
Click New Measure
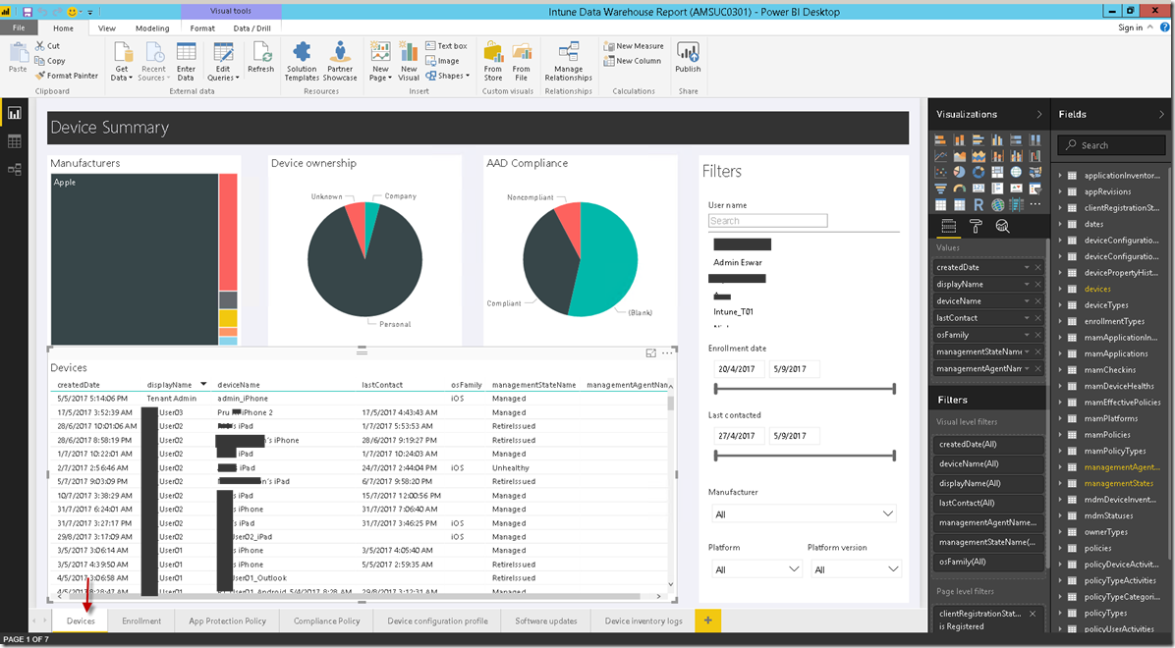tap(634, 46)
